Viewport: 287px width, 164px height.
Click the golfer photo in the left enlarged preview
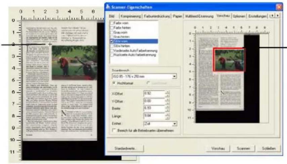[x=74, y=63]
